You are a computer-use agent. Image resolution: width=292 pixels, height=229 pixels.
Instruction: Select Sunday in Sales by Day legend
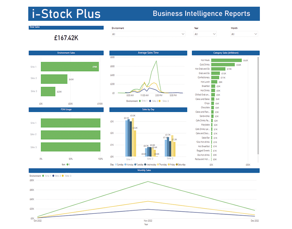pos(119,165)
